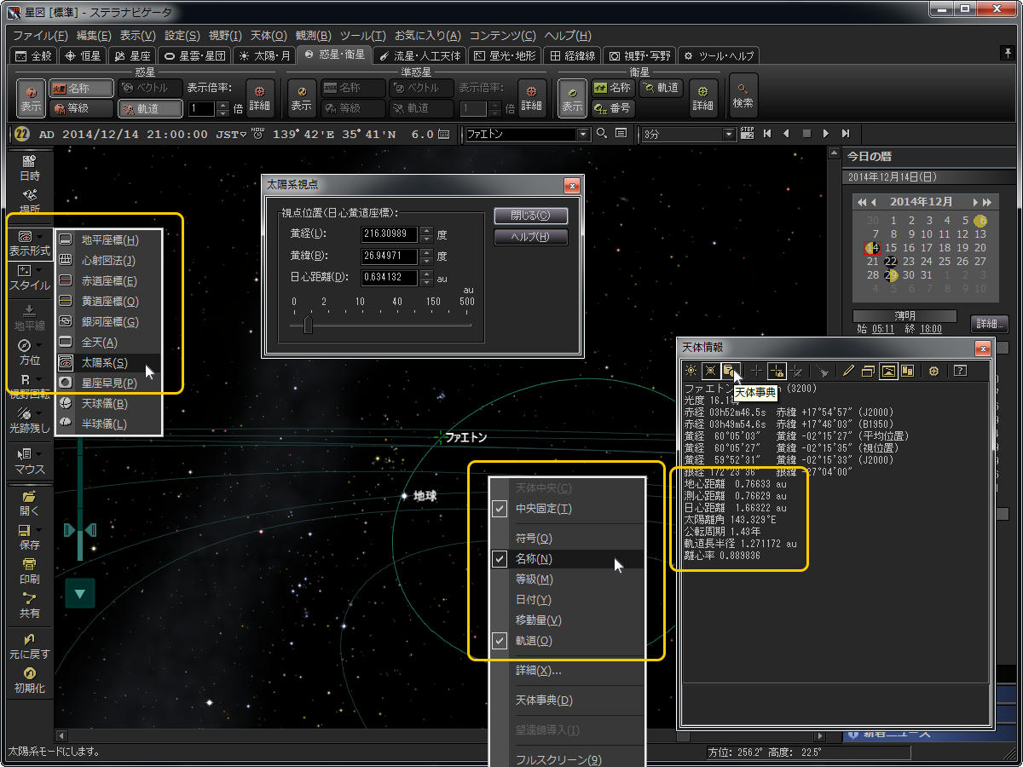Viewport: 1023px width, 767px height.
Task: Click the teal down-arrow button below zoom slider
Action: click(x=80, y=593)
